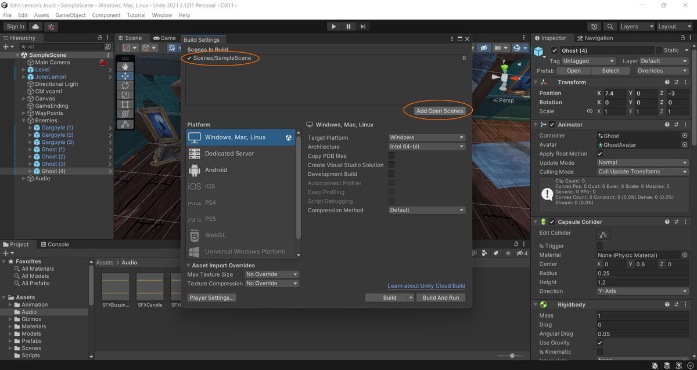Open the Build Settings window options menu
Screen dimensions: 697x370
pyautogui.click(x=452, y=39)
